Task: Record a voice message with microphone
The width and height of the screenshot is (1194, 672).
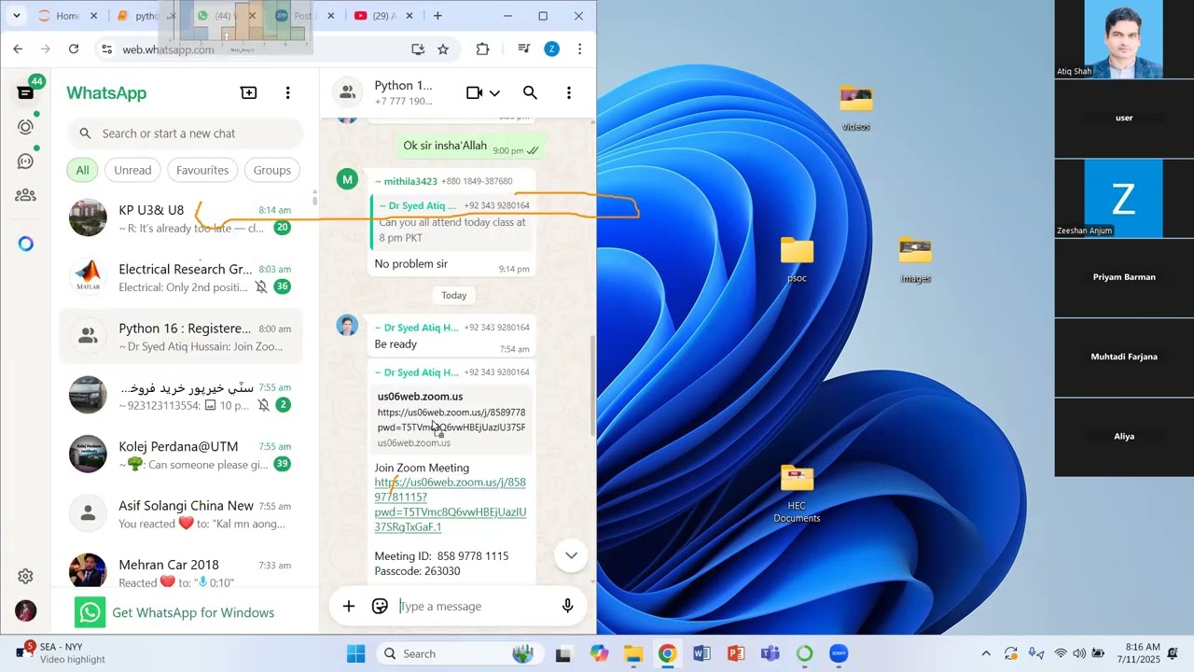Action: (567, 606)
